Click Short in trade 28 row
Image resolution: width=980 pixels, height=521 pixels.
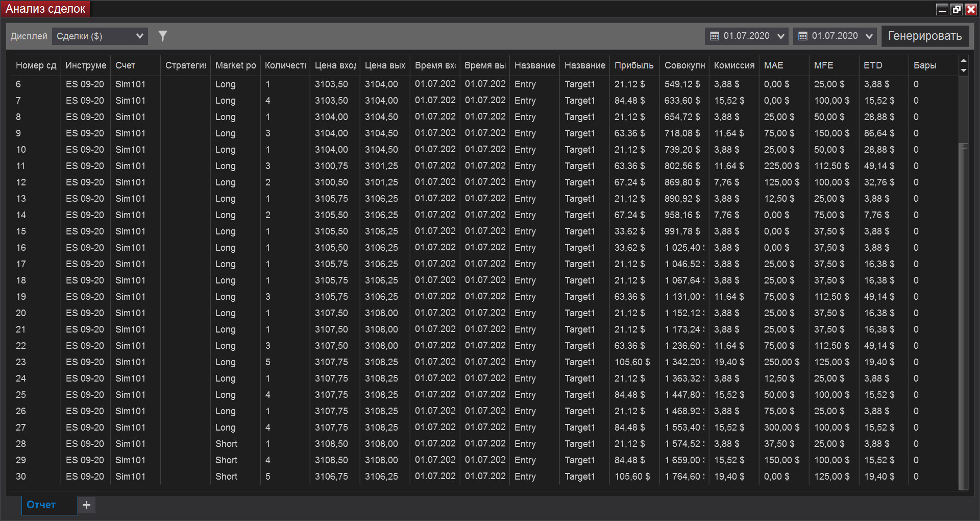pyautogui.click(x=226, y=444)
